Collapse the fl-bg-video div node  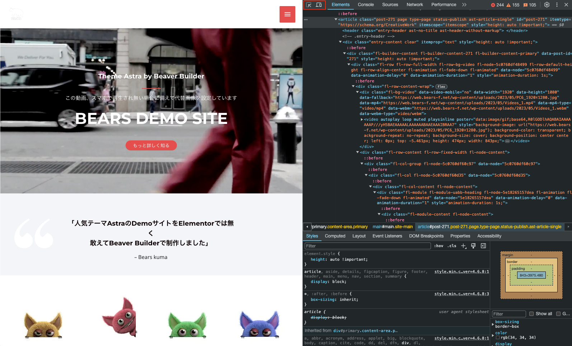pyautogui.click(x=357, y=92)
